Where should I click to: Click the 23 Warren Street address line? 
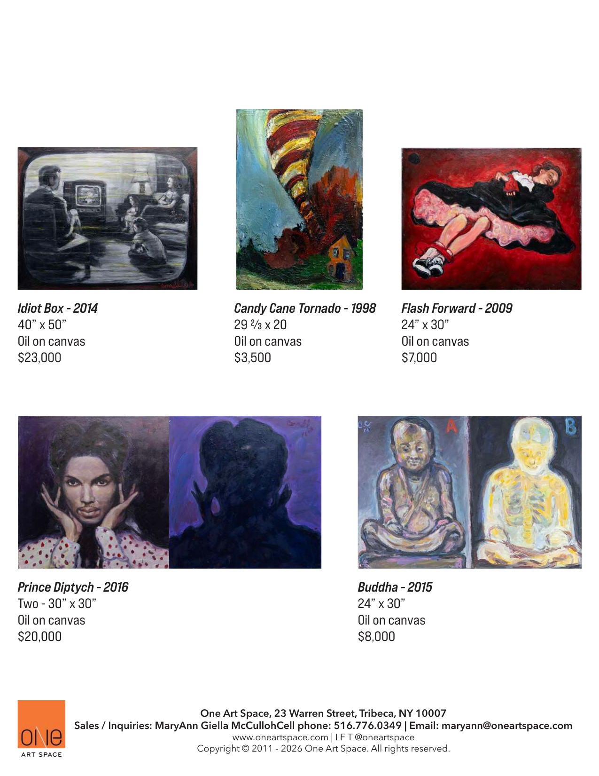pyautogui.click(x=323, y=713)
